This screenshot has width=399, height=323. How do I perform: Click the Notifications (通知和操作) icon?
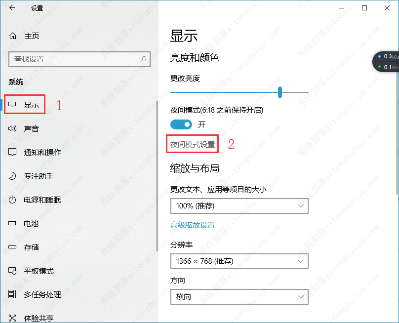tap(13, 153)
